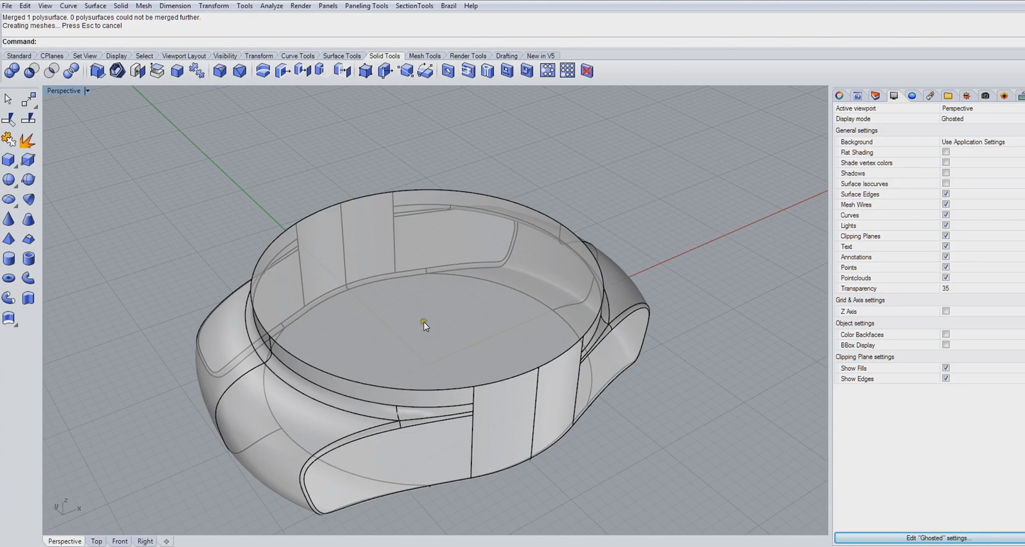This screenshot has width=1025, height=547.
Task: Switch to the Mesh Tools tab
Action: point(425,56)
